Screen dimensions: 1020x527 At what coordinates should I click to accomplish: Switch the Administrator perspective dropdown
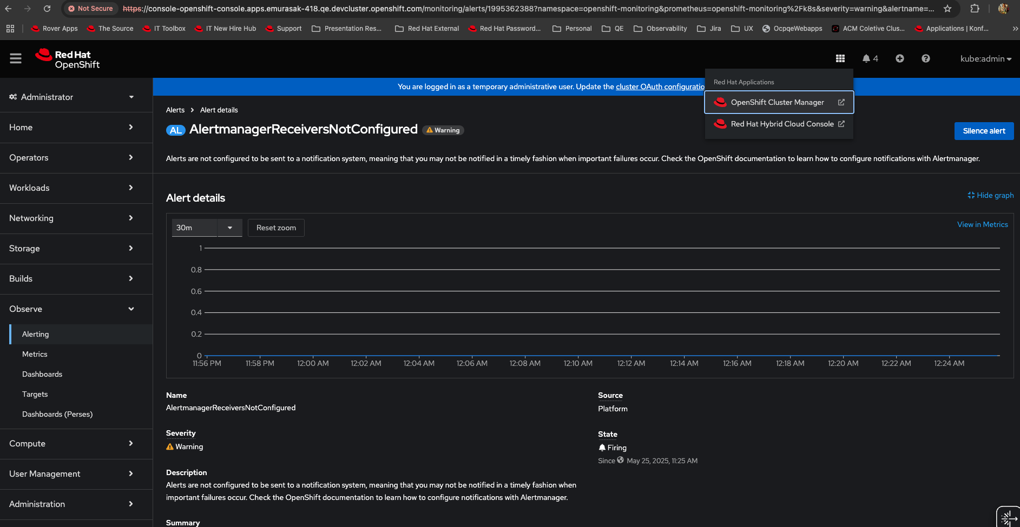(71, 97)
